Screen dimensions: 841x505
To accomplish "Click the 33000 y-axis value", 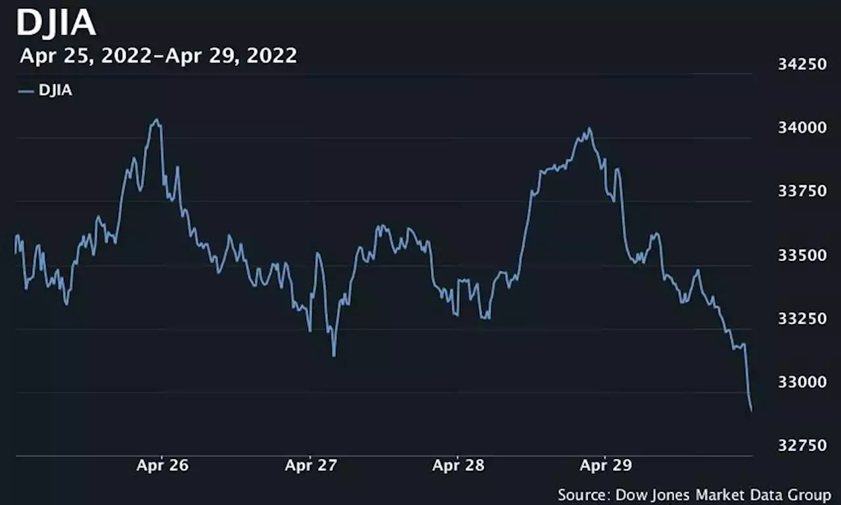I will 802,382.
